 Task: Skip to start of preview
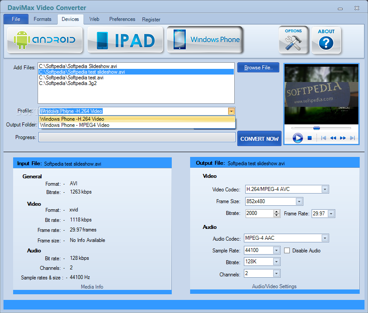(x=323, y=138)
